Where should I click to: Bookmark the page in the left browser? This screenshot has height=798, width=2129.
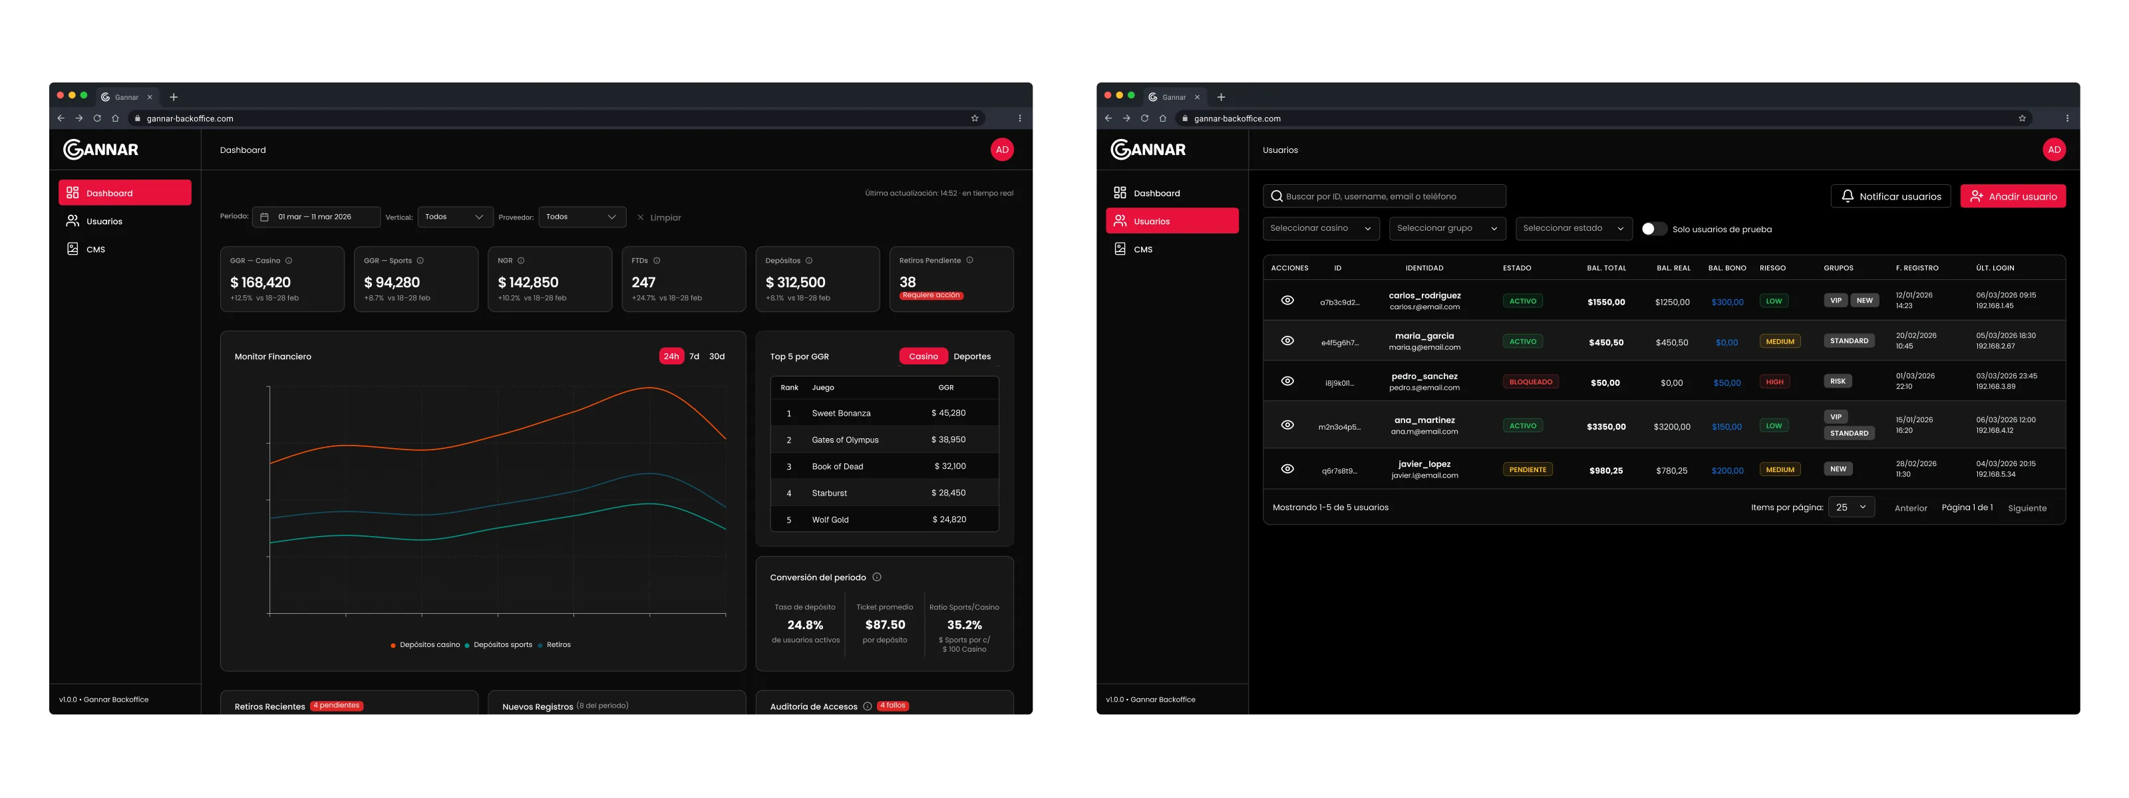(975, 118)
